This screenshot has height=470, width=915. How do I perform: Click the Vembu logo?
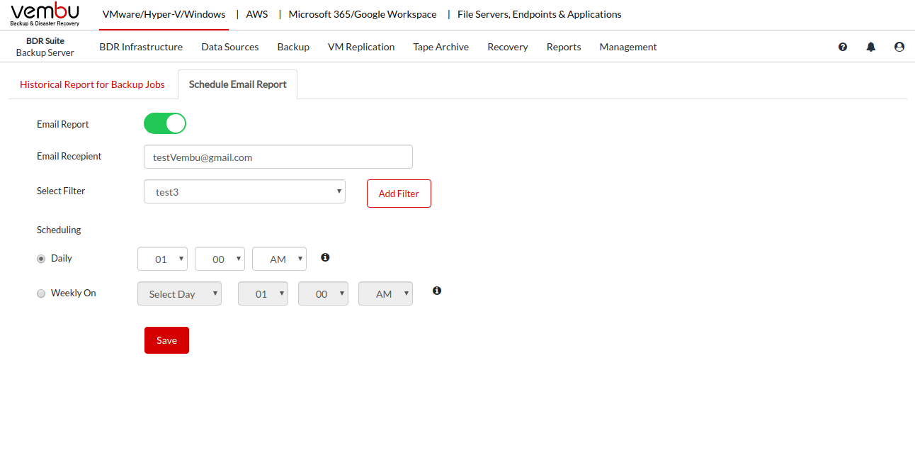45,14
